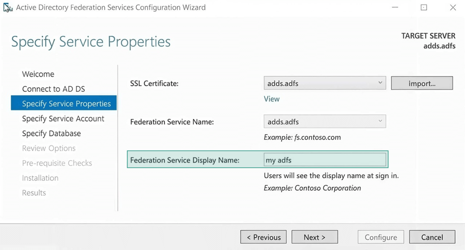This screenshot has height=250, width=465.
Task: Minimize the Configuration Wizard window
Action: click(395, 7)
